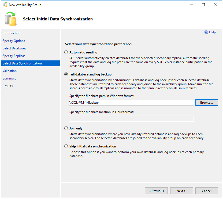This screenshot has height=199, width=223.
Task: Go back using the Previous button
Action: tap(156, 191)
